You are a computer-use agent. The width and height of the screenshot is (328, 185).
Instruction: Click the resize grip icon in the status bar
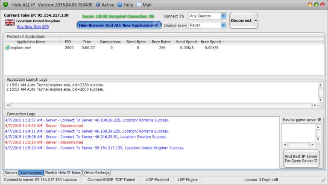coord(323,180)
